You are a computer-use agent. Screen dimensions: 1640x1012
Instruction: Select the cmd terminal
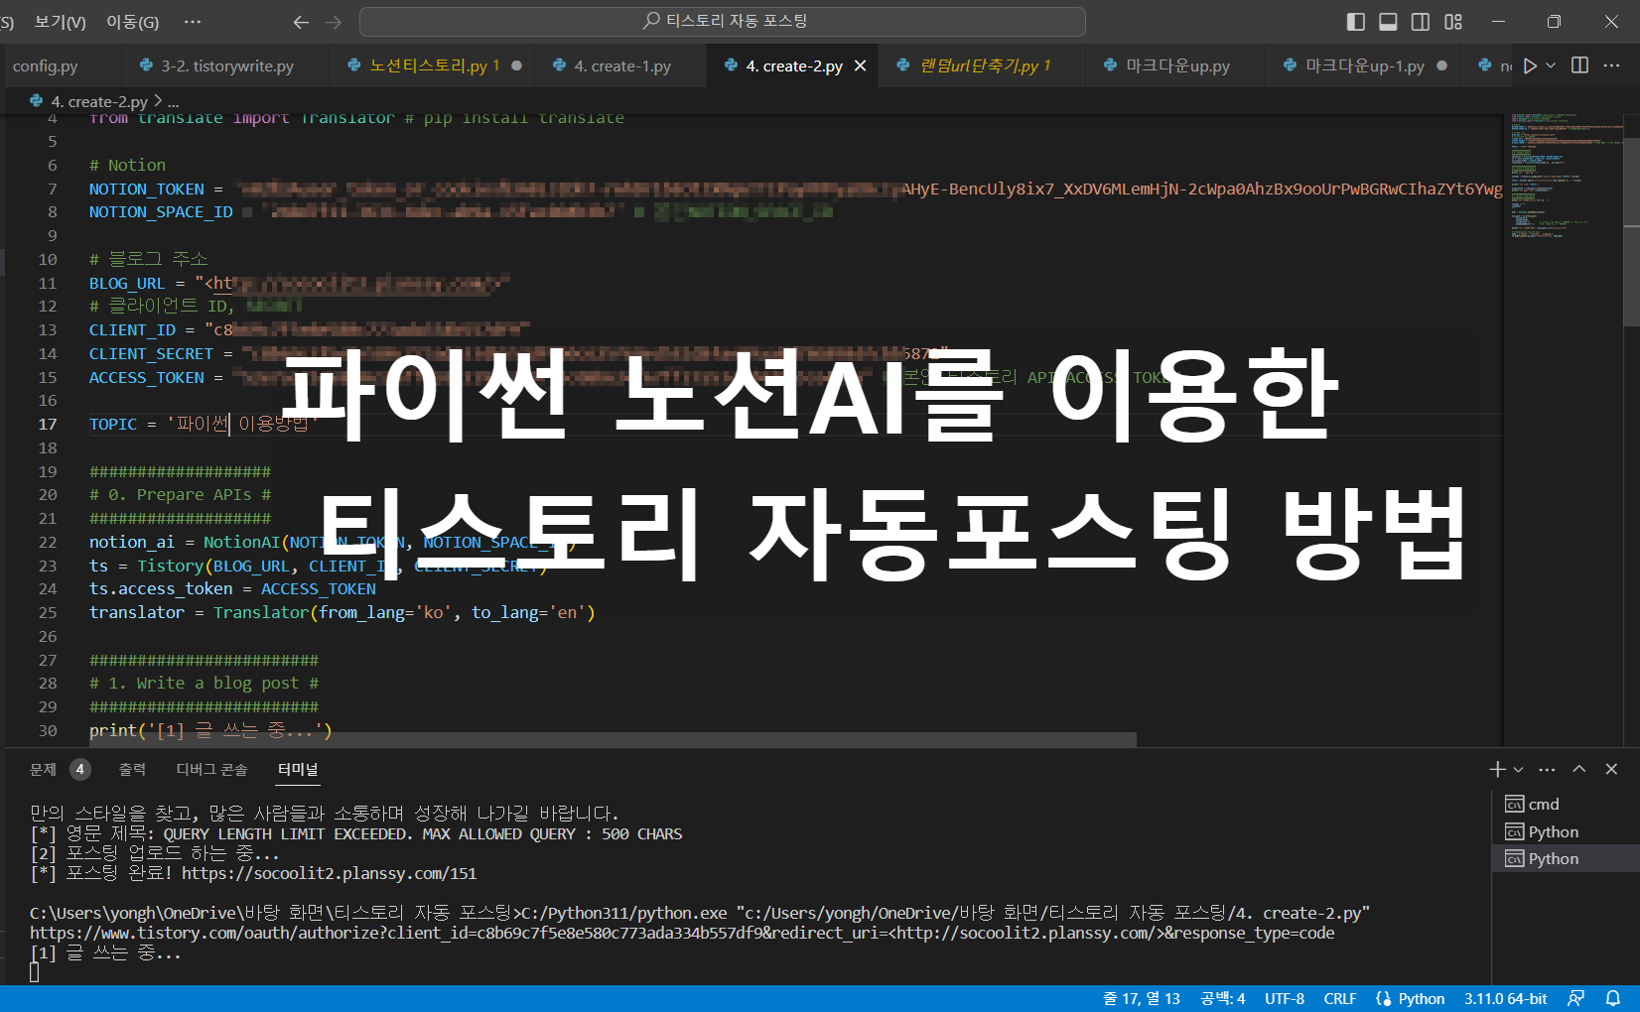click(x=1566, y=804)
